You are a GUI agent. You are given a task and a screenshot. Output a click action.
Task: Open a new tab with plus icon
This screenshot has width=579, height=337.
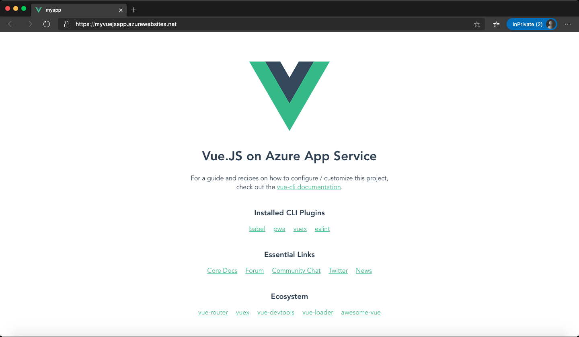(x=134, y=10)
